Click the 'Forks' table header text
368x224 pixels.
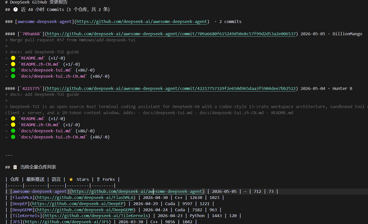pos(109,179)
